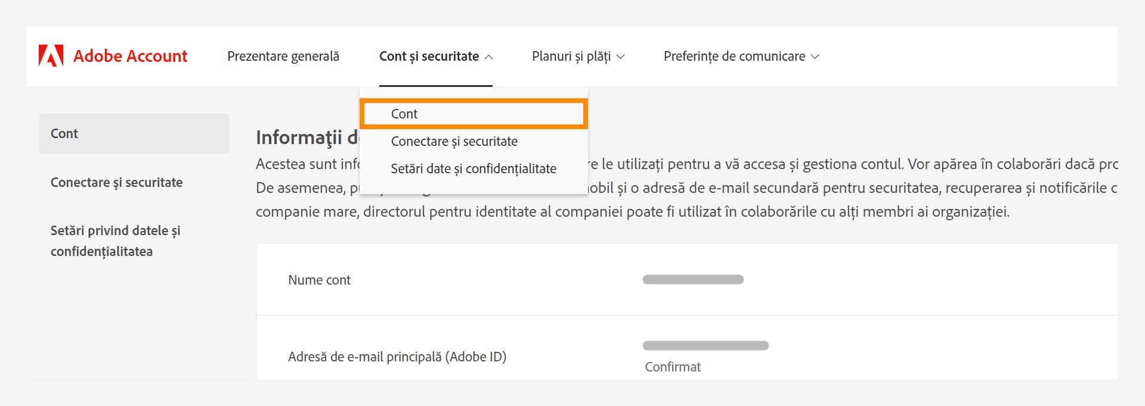Open 'Setări date și confidențialitate' from the dropdown
The image size is (1145, 406).
pyautogui.click(x=473, y=168)
